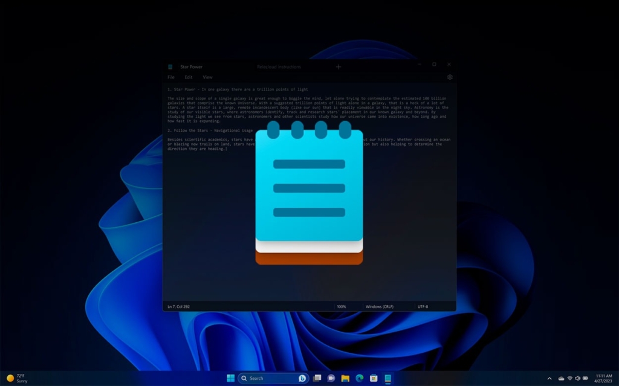The image size is (619, 386).
Task: Click the large Notepad logo
Action: click(309, 193)
